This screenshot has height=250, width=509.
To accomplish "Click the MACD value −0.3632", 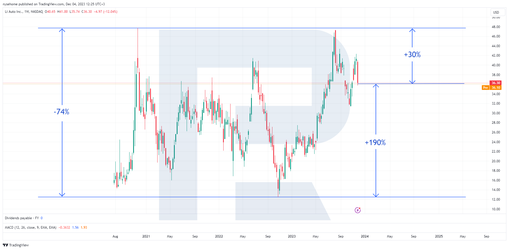I will click(64, 227).
